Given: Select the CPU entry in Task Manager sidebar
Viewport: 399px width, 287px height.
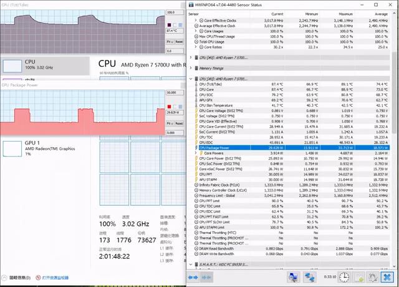Looking at the screenshot, I should [x=46, y=66].
